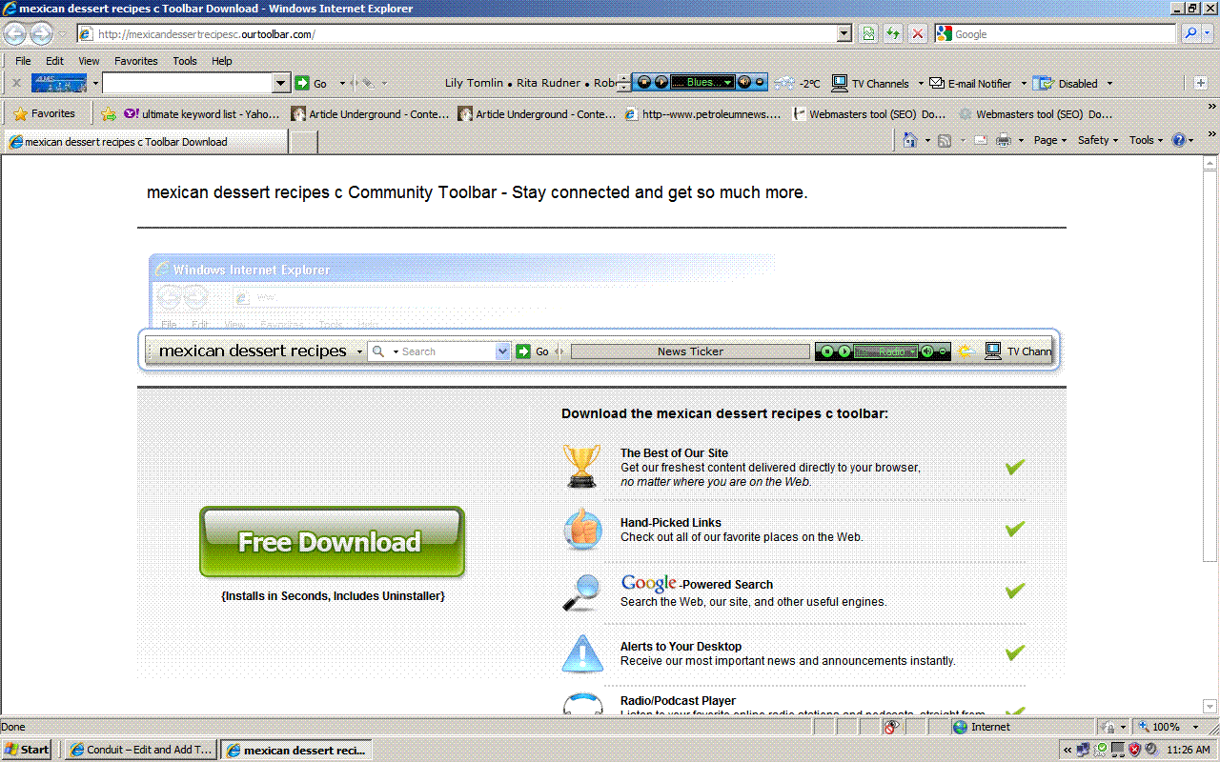
Task: Play the toolbar radio player
Action: (x=661, y=83)
